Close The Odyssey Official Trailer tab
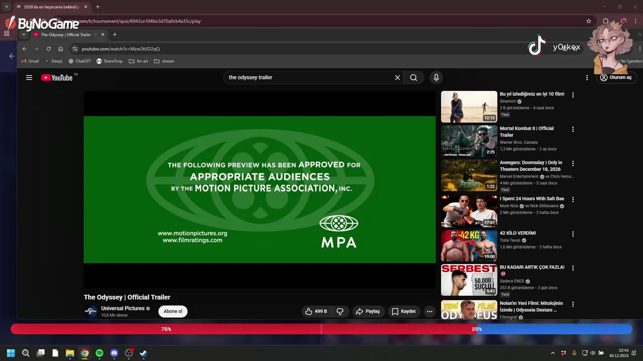 (103, 35)
